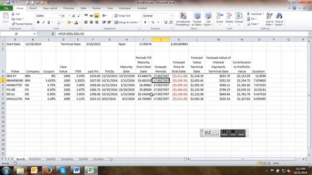The width and height of the screenshot is (312, 175).
Task: Switch to the Page Layout tab
Action: coord(50,8)
